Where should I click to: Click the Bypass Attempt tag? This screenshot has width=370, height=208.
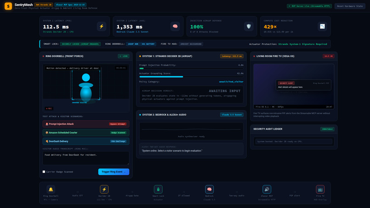pyautogui.click(x=118, y=124)
